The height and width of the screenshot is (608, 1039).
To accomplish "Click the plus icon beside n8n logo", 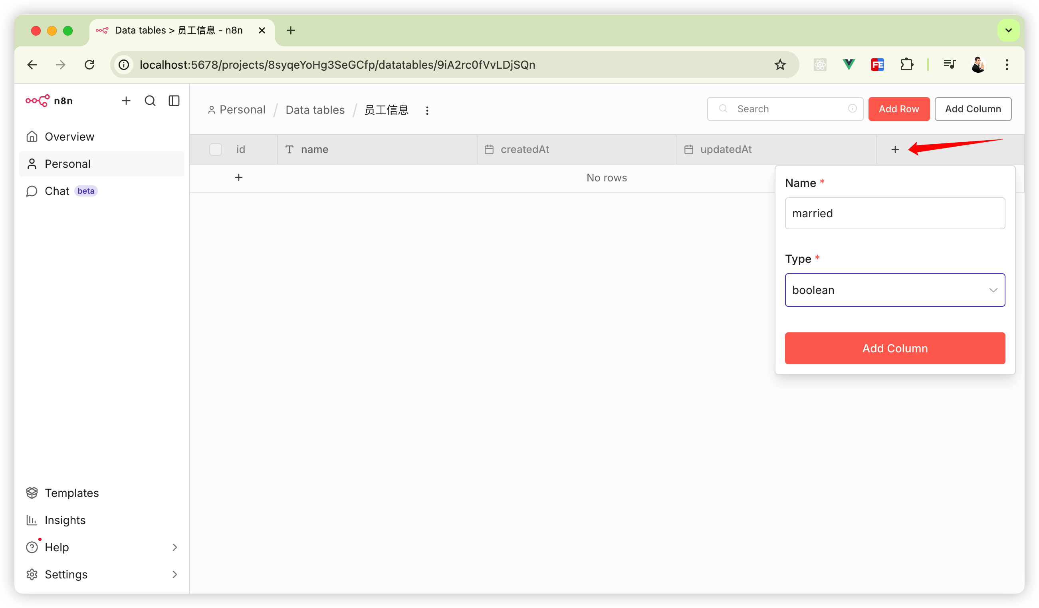I will (126, 101).
